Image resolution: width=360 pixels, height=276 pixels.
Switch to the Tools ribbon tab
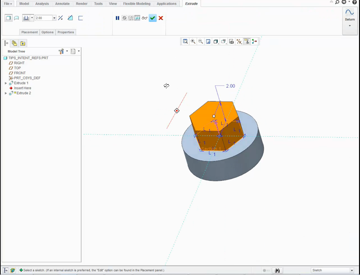tap(98, 4)
